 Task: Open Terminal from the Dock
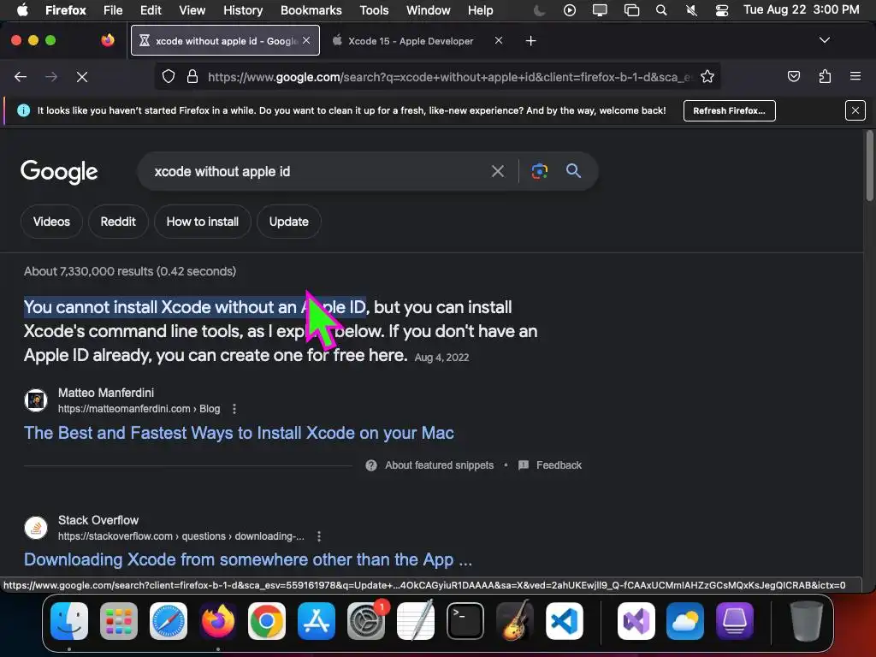coord(465,621)
